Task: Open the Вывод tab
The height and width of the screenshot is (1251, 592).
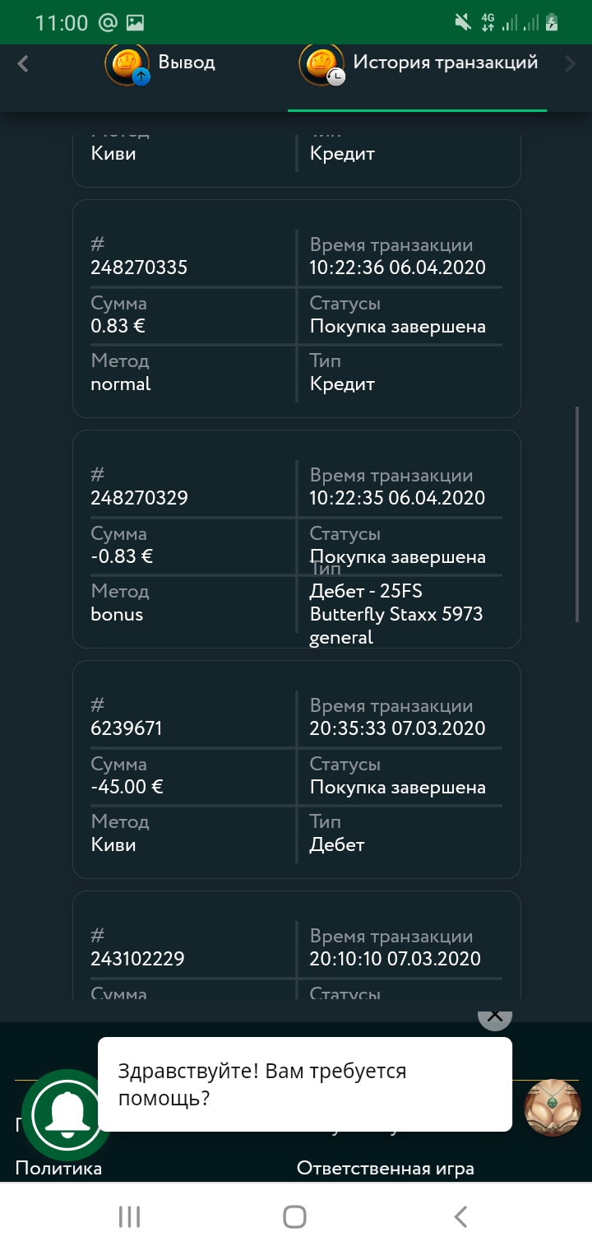Action: (x=186, y=63)
